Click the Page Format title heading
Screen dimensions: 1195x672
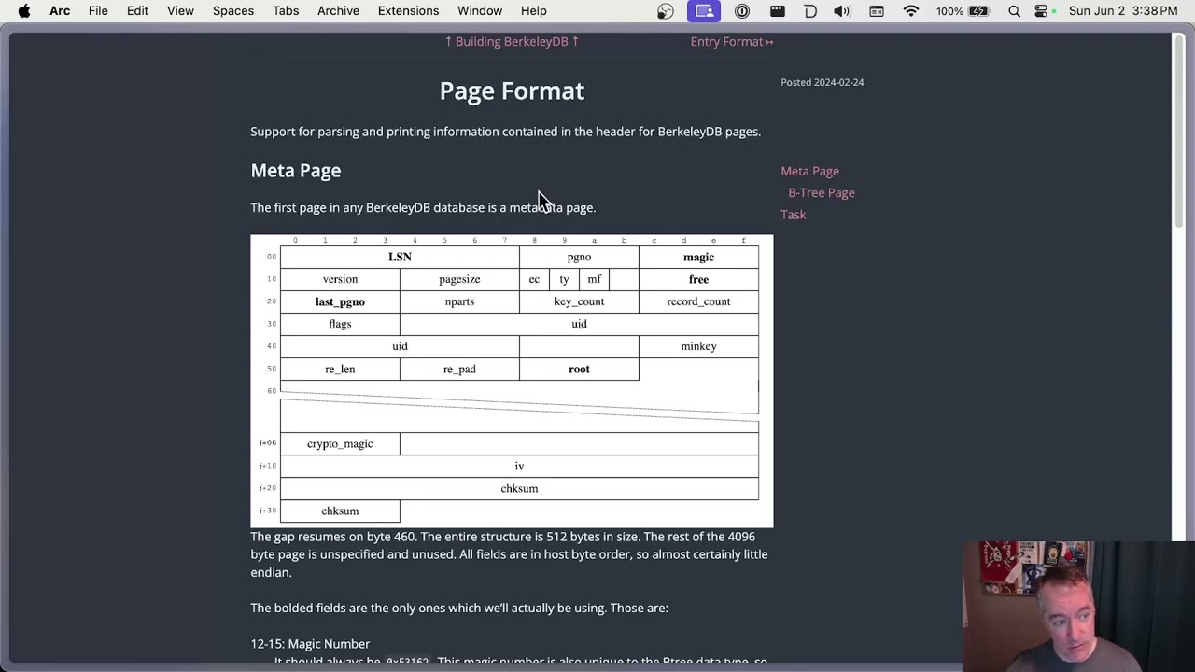tap(512, 91)
